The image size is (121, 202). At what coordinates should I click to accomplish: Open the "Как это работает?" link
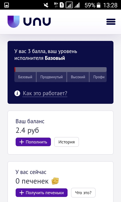coord(45,93)
